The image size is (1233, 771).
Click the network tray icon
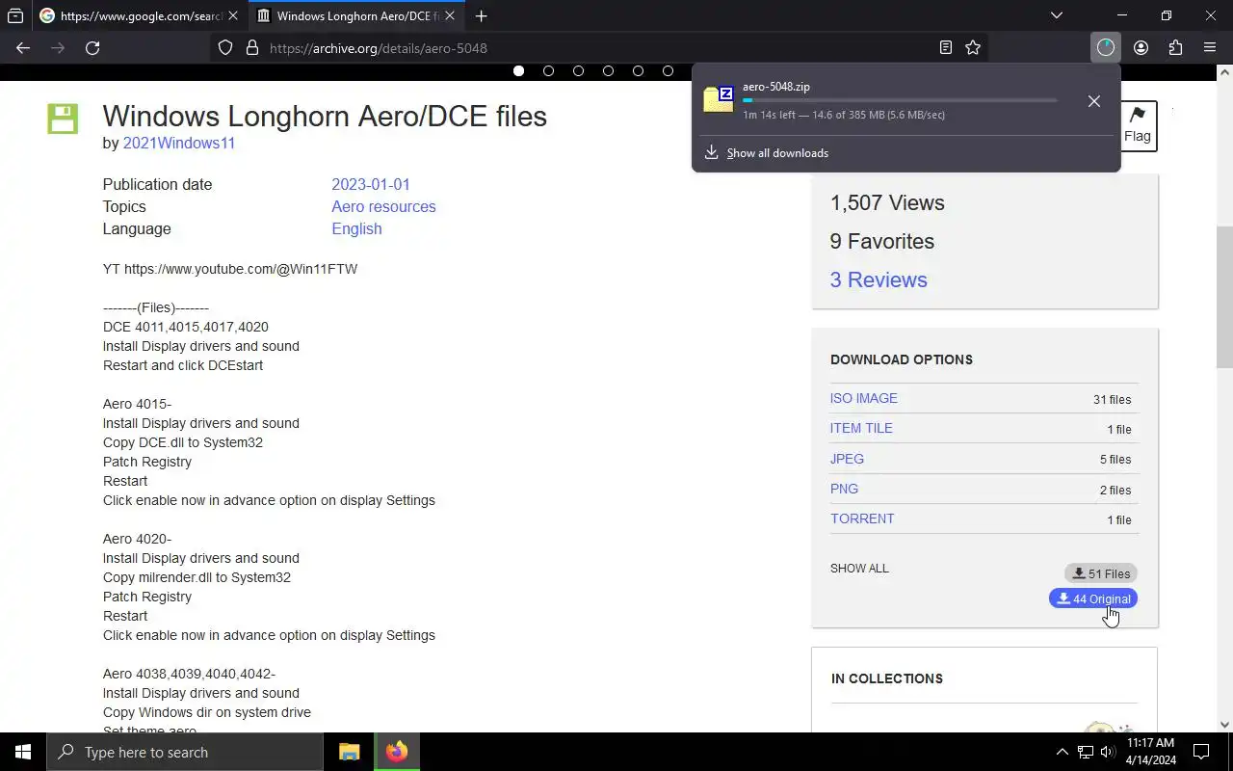click(x=1086, y=752)
